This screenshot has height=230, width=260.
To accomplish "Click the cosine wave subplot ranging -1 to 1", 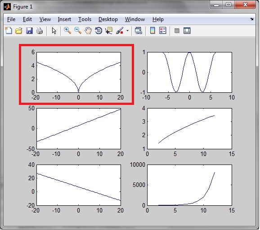I will tap(189, 72).
